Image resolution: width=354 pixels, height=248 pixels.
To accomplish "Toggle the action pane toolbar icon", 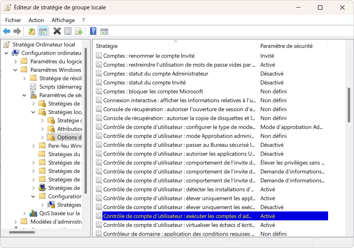I will tap(104, 31).
